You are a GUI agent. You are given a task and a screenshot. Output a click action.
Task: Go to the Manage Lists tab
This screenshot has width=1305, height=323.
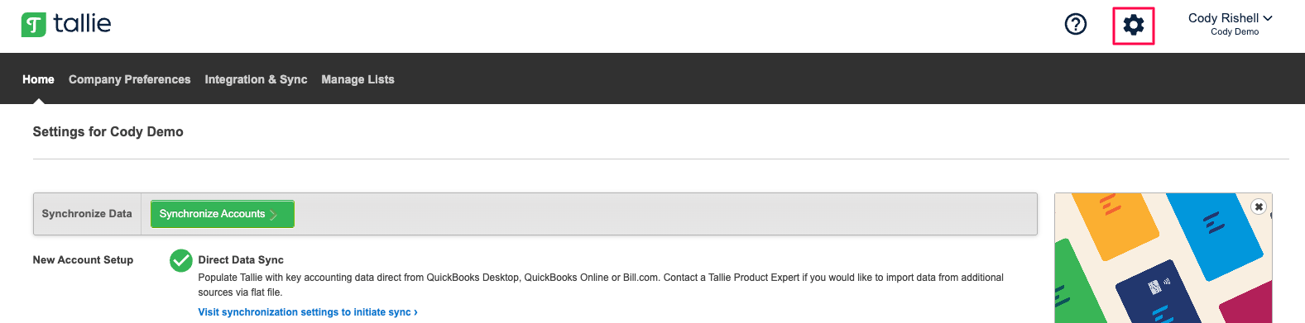click(x=357, y=79)
